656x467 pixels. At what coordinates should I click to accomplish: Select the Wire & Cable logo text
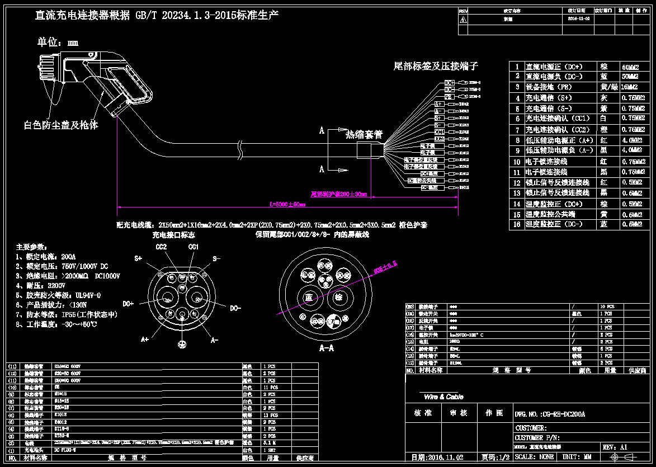pyautogui.click(x=443, y=397)
